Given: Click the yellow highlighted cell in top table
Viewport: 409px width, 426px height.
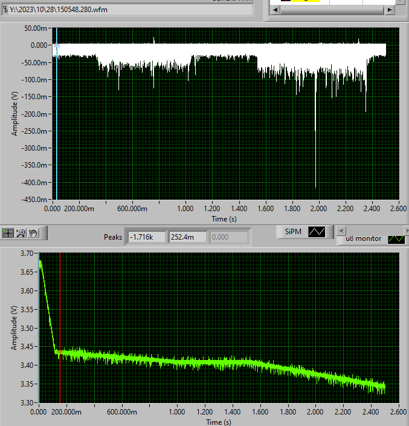Looking at the screenshot, I should pos(305,2).
